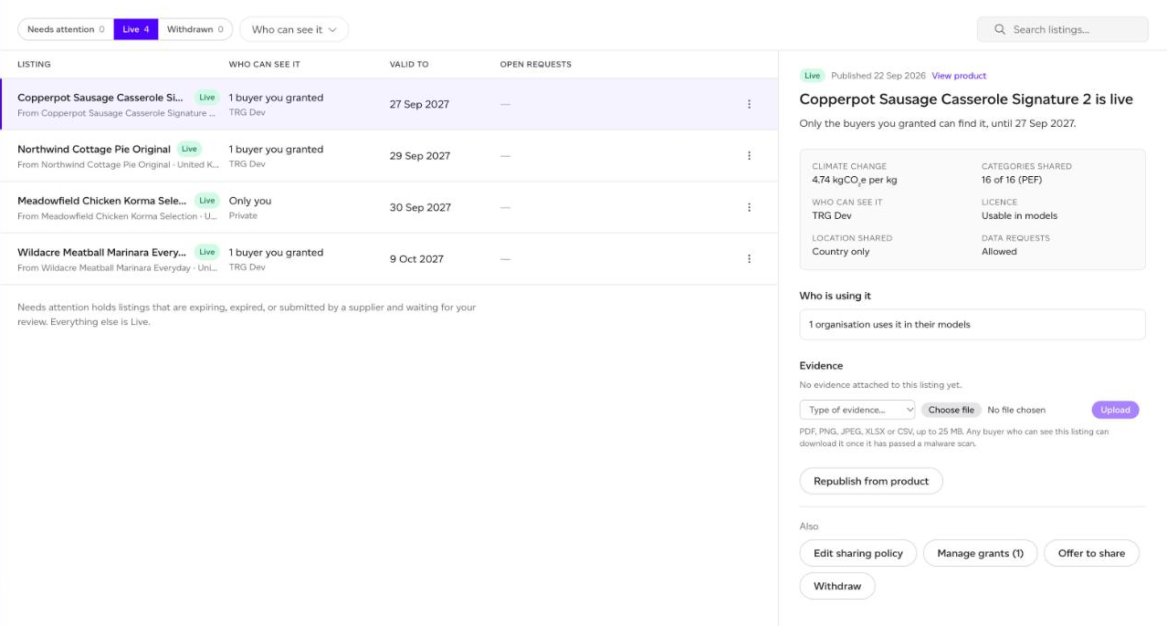Click the Upload button
1167x626 pixels.
click(1115, 410)
